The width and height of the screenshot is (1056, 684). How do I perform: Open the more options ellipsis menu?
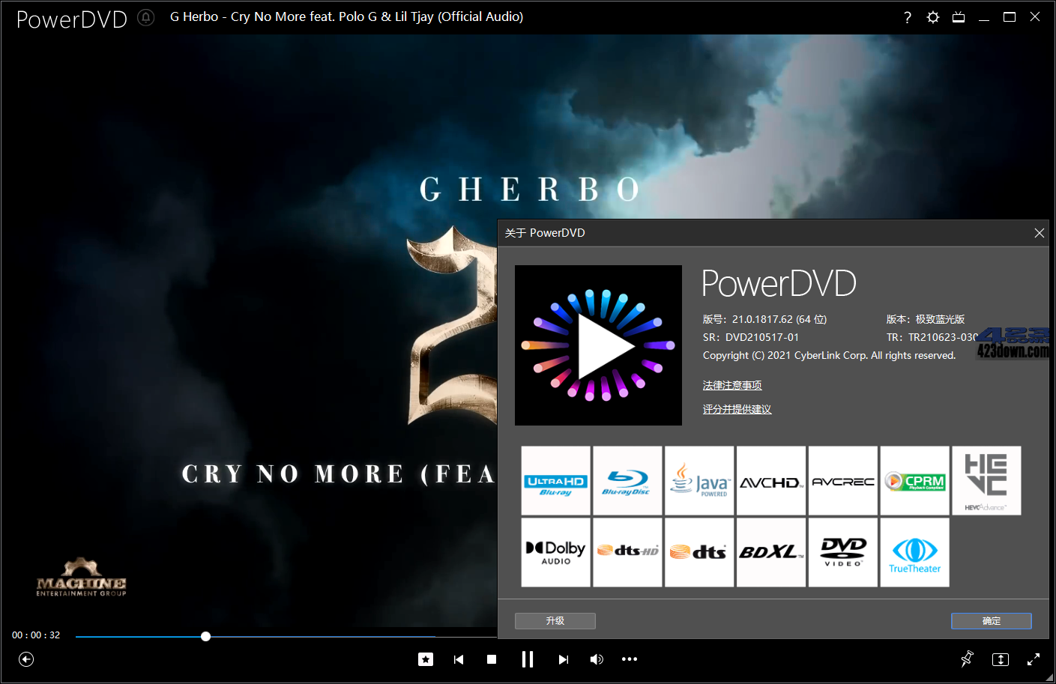coord(630,659)
